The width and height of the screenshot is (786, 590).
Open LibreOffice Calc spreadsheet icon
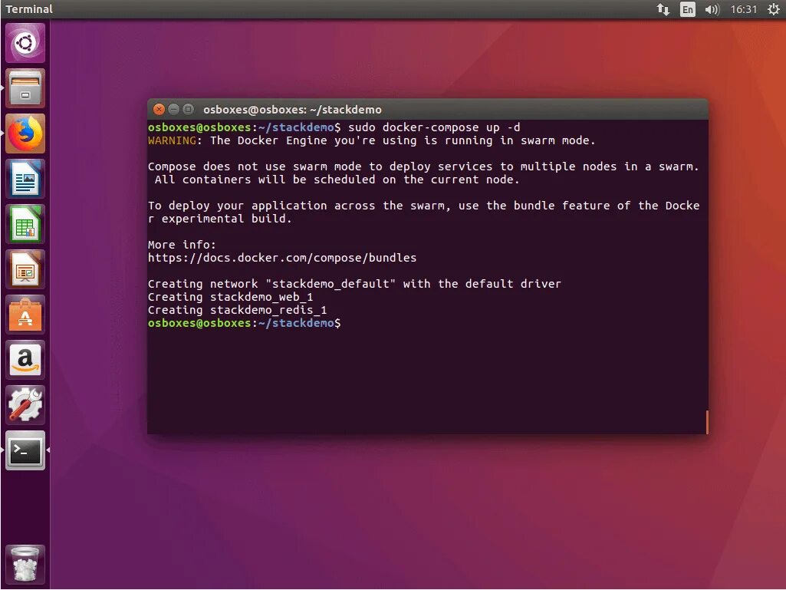tap(25, 224)
